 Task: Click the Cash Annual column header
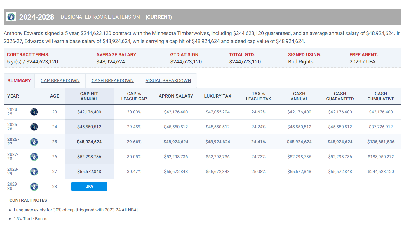pos(299,96)
